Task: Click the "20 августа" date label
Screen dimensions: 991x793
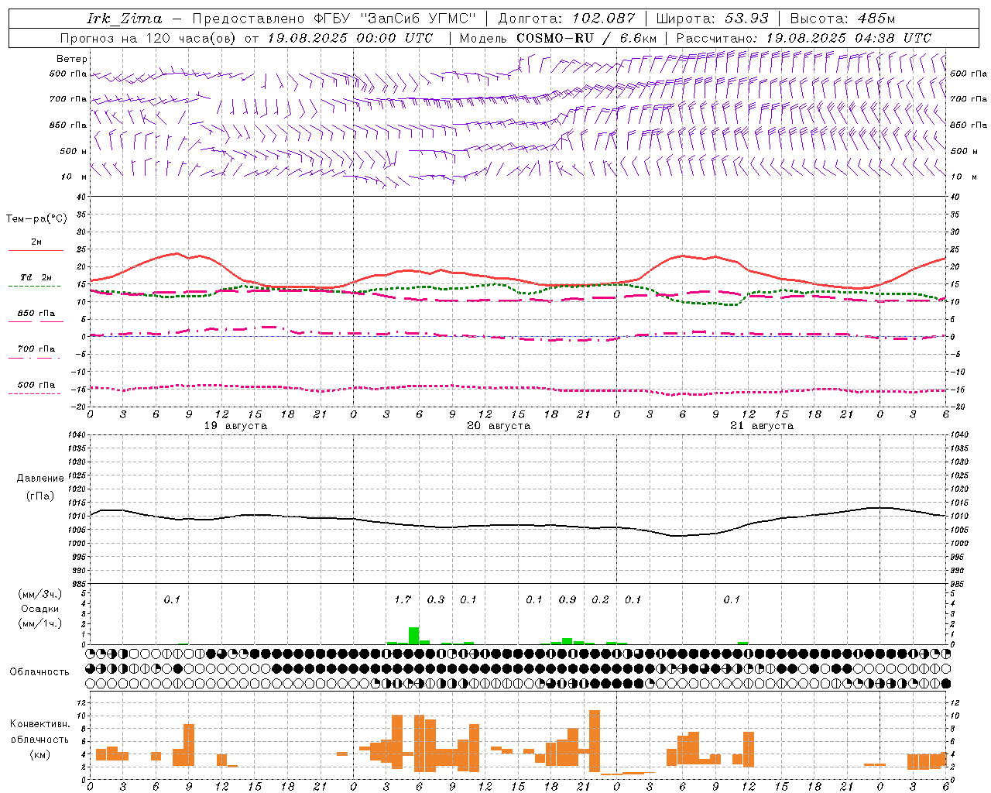Action: (x=499, y=426)
